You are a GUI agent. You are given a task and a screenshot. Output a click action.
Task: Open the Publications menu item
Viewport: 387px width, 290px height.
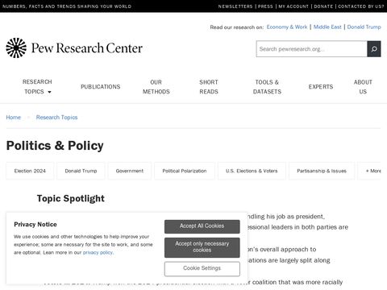(x=101, y=87)
